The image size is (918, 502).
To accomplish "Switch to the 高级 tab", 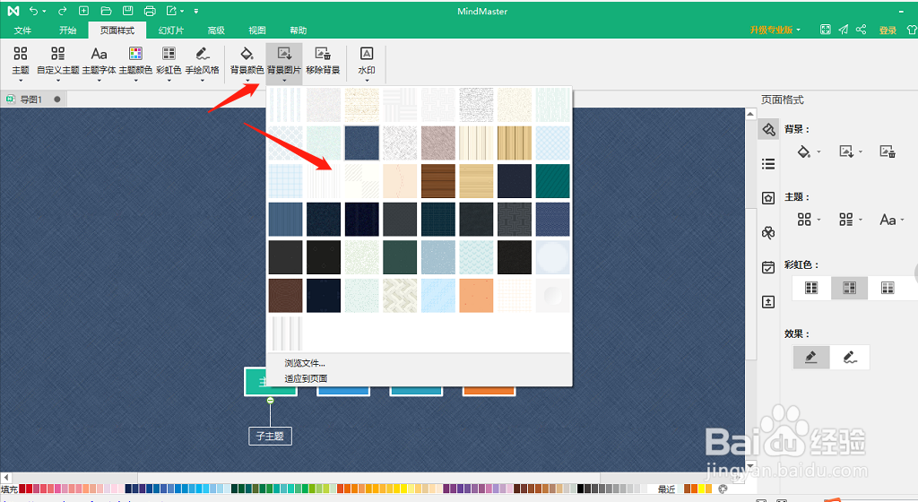I will [x=216, y=30].
